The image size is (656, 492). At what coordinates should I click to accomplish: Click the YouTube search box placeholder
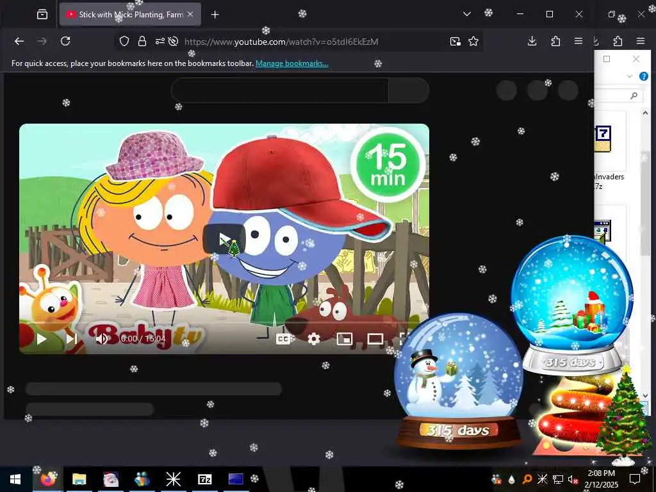pyautogui.click(x=280, y=90)
